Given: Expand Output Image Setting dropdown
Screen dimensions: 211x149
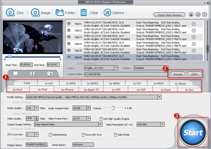Looking at the screenshot, I should [100, 124].
